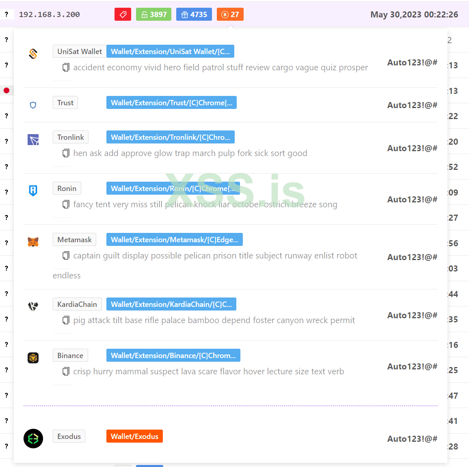Select the IP address 192.168.3.200
The image size is (469, 467).
tap(50, 14)
